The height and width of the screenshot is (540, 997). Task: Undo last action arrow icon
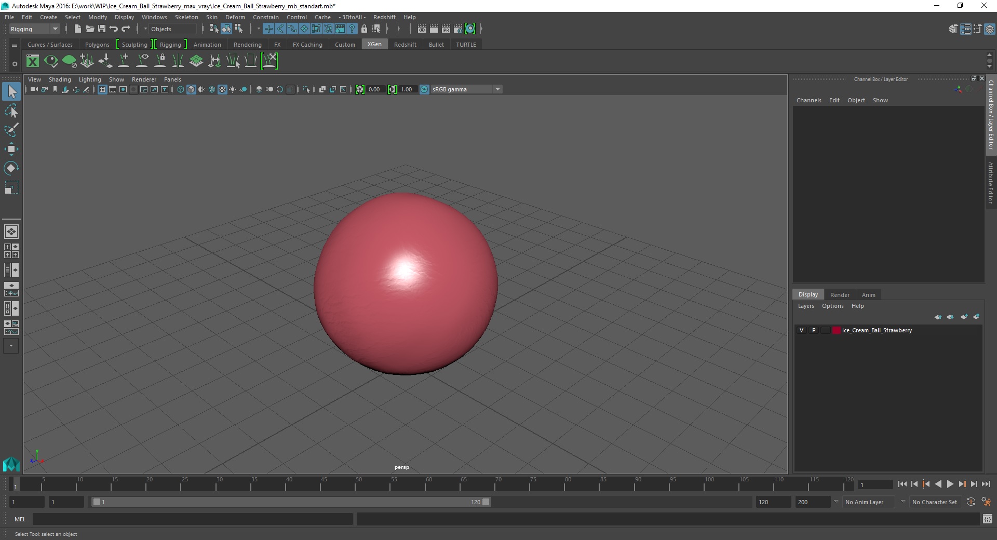[x=114, y=29]
